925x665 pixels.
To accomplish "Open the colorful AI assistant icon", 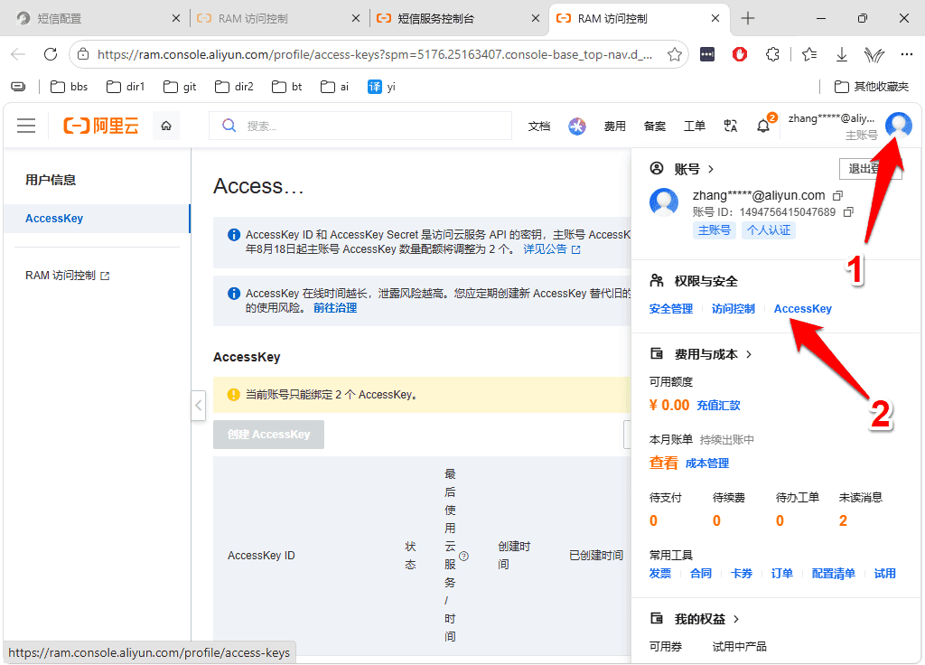I will [577, 126].
